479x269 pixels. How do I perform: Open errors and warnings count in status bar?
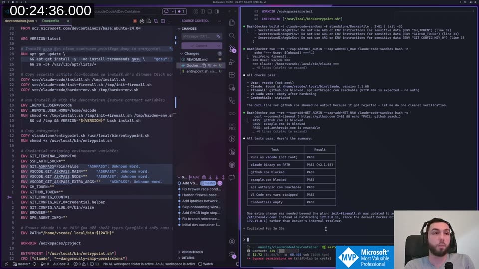coord(86,264)
